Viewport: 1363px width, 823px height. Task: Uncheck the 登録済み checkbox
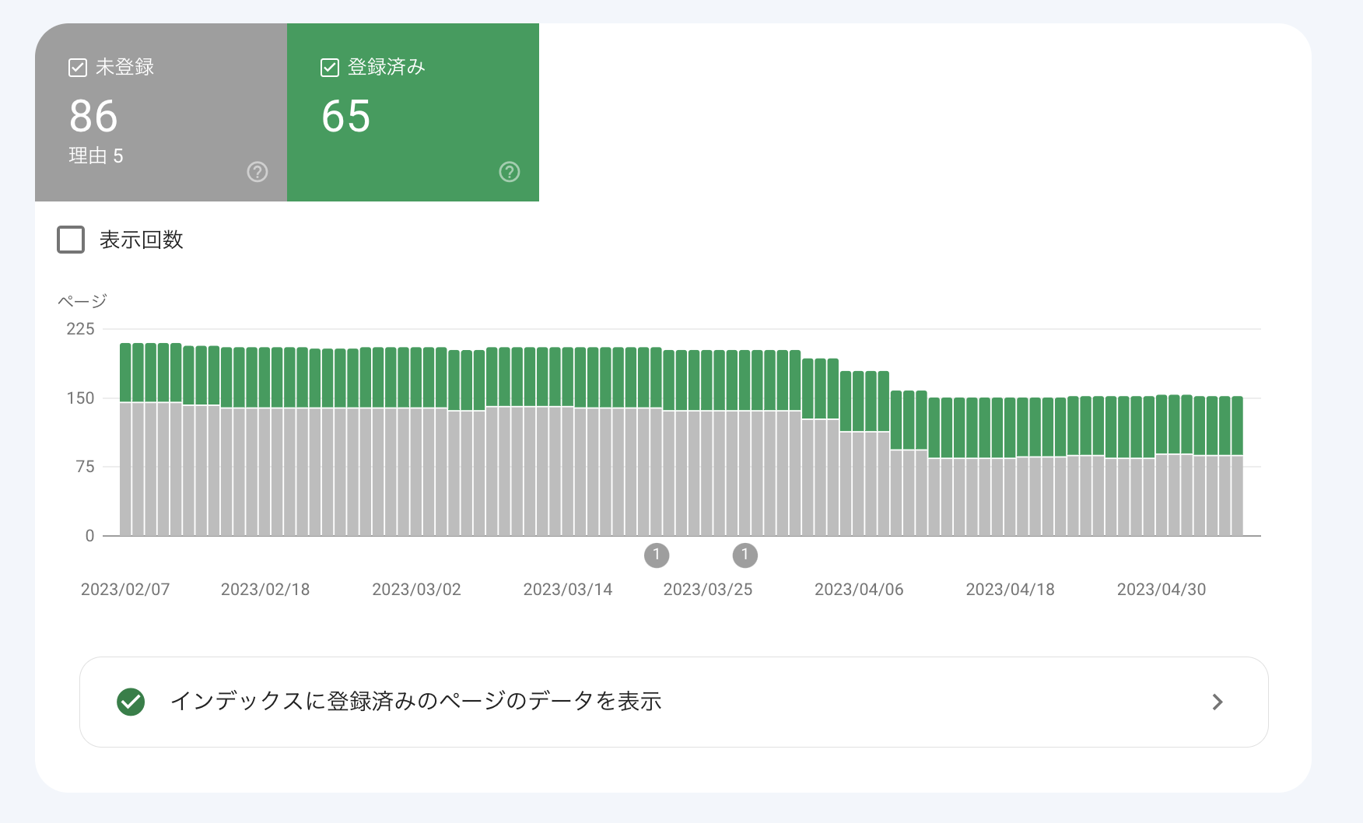pyautogui.click(x=330, y=68)
